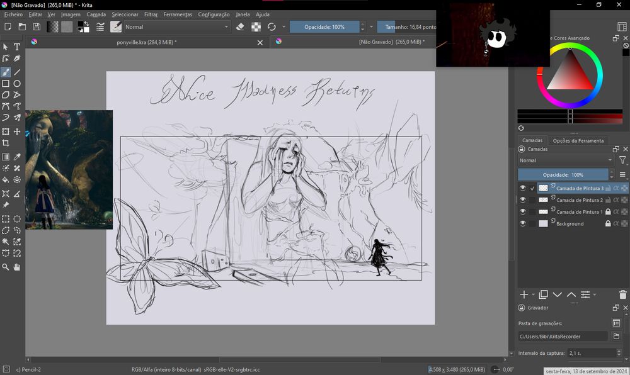This screenshot has height=375, width=630.
Task: Open the add layer dropdown arrow
Action: coord(533,294)
